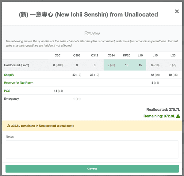Click the green Remaining: 372.8L text
The height and width of the screenshot is (176, 184).
(159, 116)
